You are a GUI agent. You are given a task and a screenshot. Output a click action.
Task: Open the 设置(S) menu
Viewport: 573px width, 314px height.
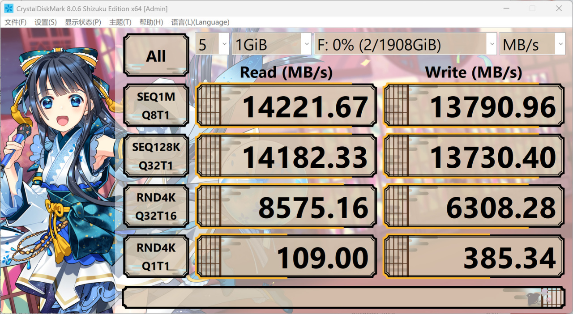[x=46, y=22]
